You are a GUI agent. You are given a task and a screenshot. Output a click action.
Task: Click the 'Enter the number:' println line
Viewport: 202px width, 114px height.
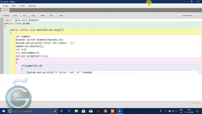coord(45,43)
